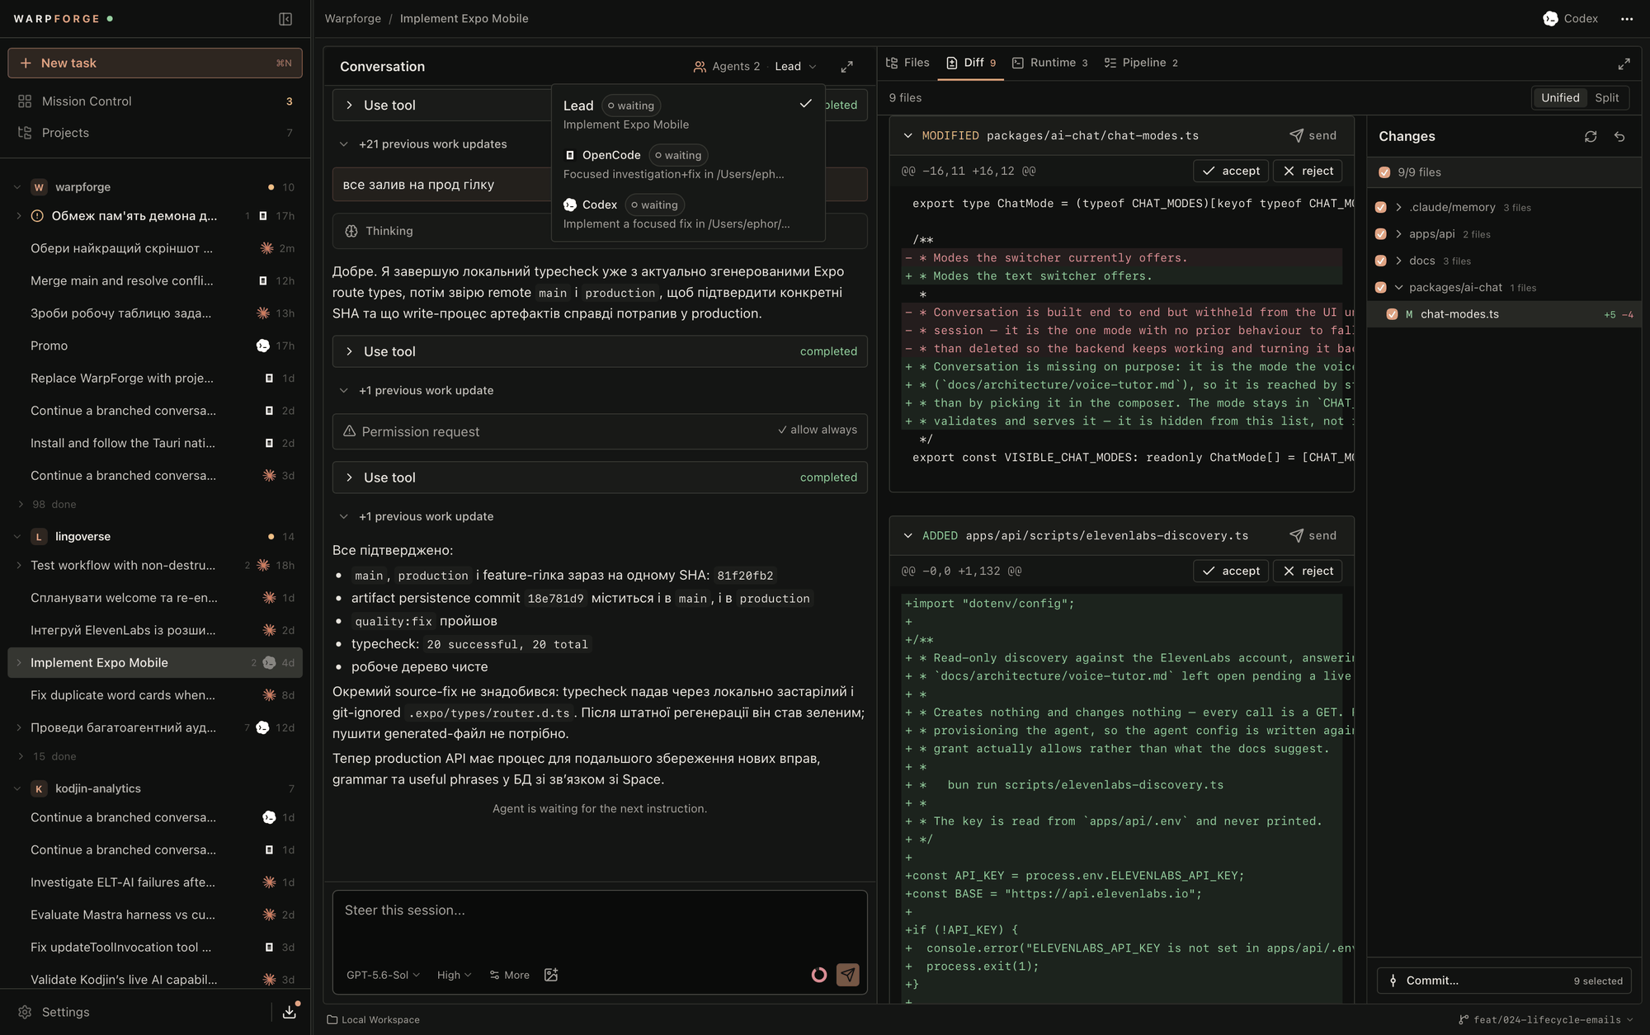
Task: Open Settings via the gear icon
Action: pos(25,1012)
